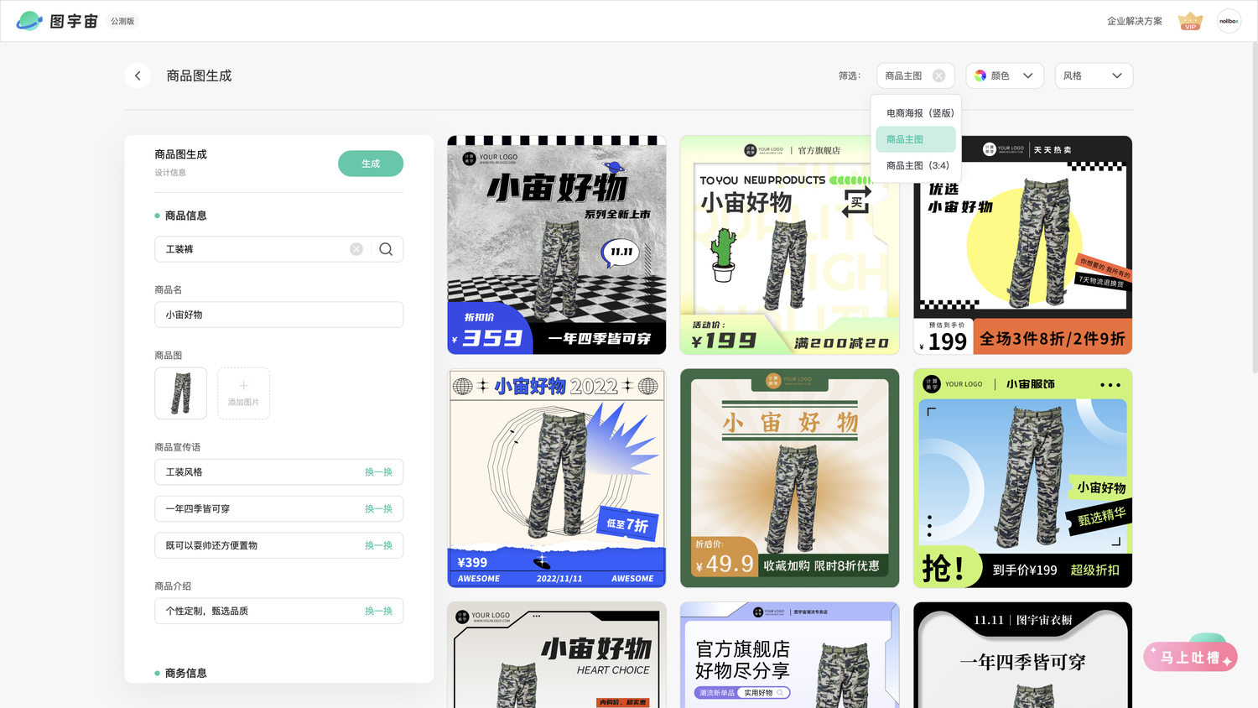Expand the 颜色 filter dropdown arrow
Screen dimensions: 1258x708
[1027, 75]
